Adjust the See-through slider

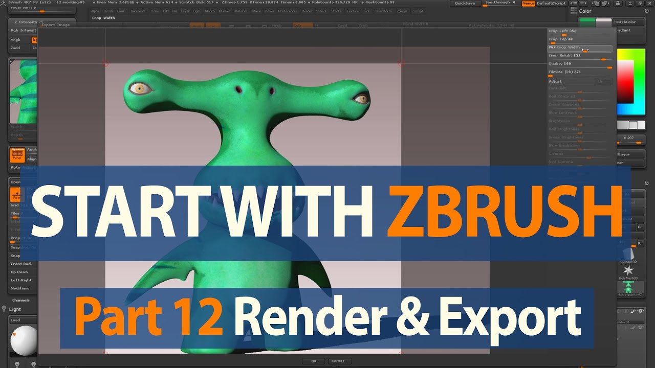click(x=500, y=3)
